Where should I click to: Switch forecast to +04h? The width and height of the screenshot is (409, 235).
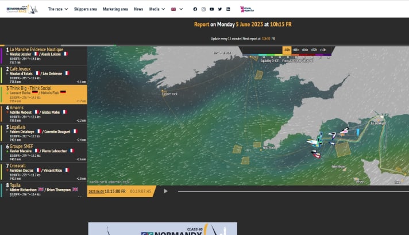click(x=304, y=50)
